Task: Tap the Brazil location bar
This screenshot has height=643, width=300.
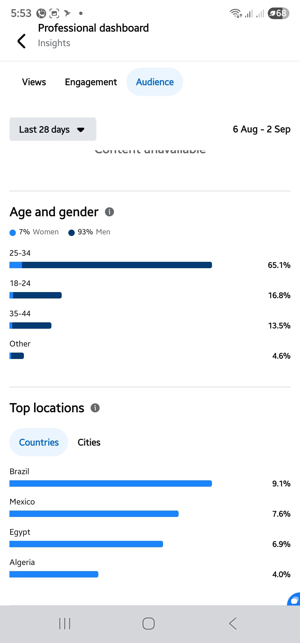Action: 111,483
